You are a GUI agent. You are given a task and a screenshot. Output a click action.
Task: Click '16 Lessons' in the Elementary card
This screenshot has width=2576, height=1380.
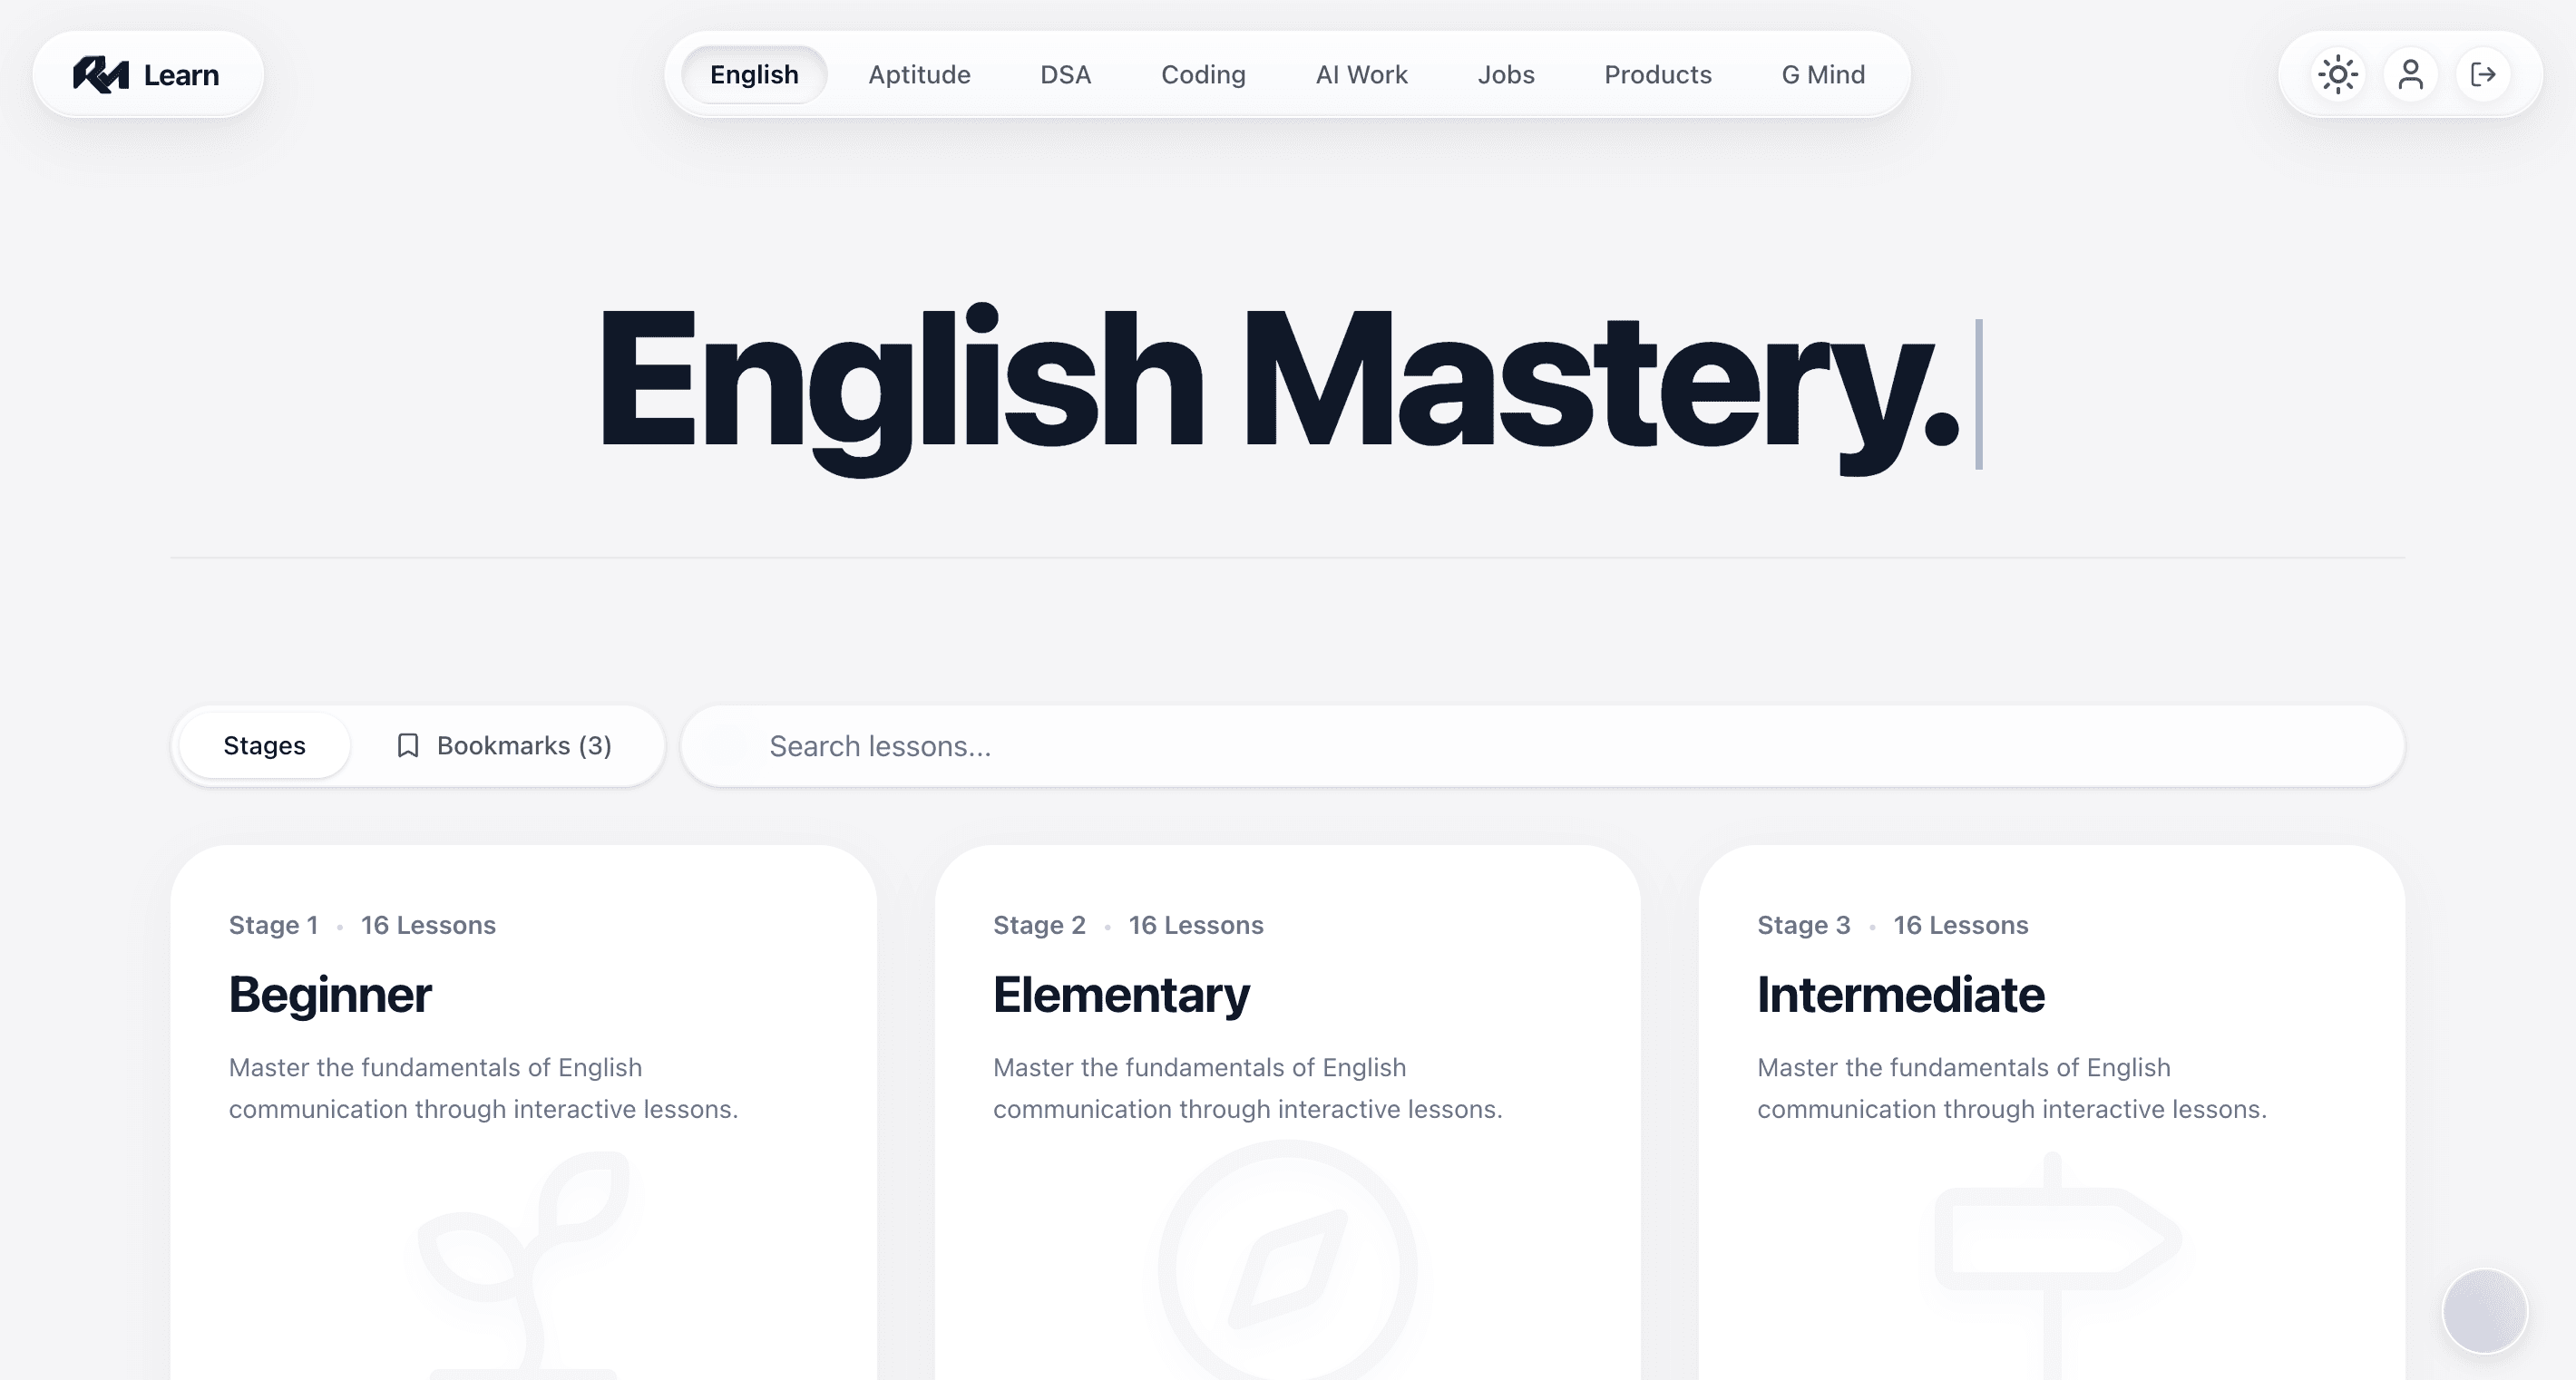point(1196,926)
